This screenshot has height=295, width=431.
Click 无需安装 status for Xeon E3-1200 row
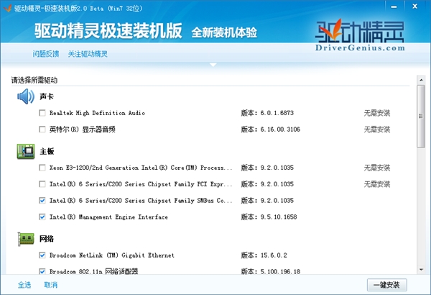point(377,168)
